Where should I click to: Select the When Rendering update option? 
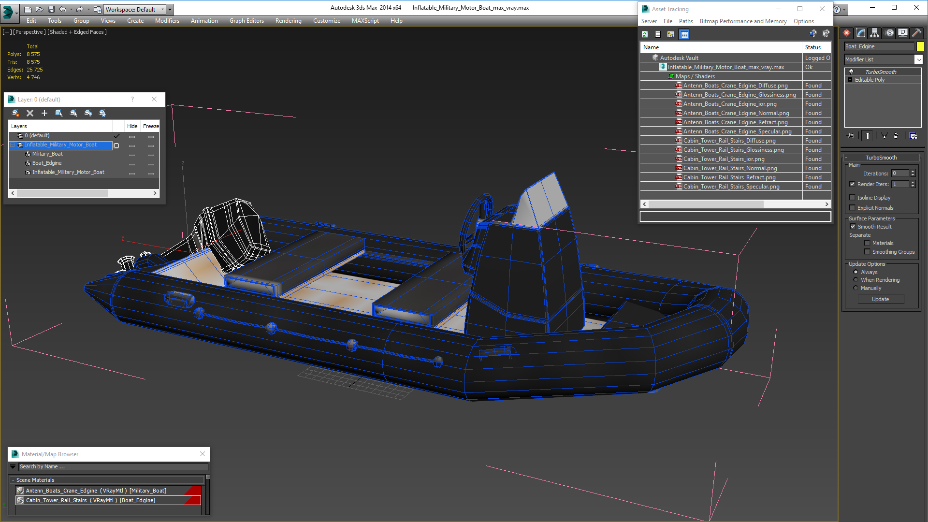tap(856, 280)
